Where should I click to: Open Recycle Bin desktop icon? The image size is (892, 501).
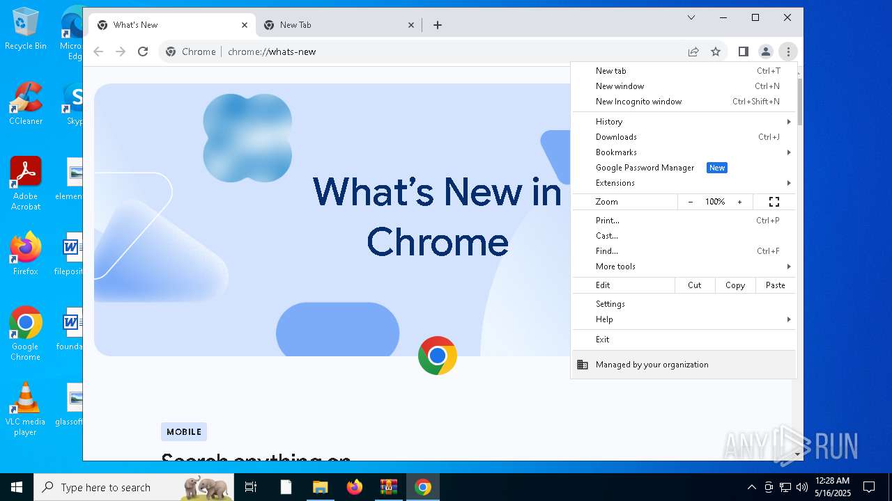coord(26,29)
